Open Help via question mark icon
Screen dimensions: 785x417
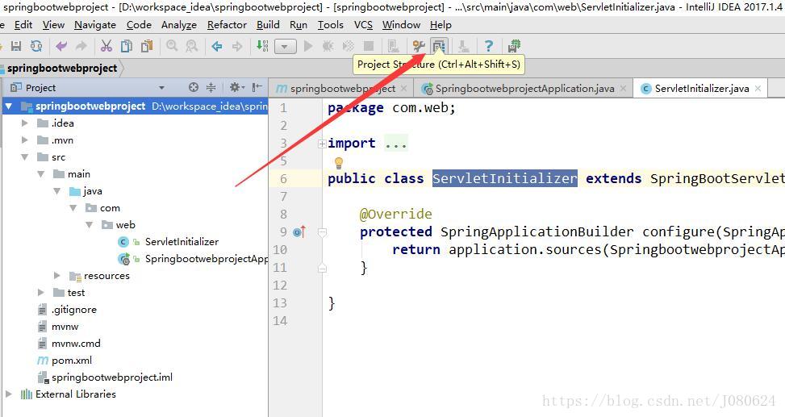coord(489,46)
